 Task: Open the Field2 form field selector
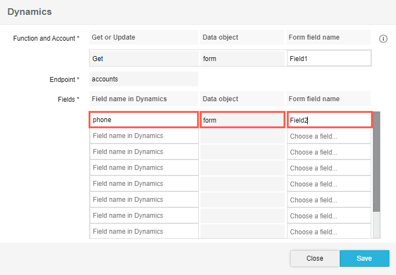pos(329,120)
